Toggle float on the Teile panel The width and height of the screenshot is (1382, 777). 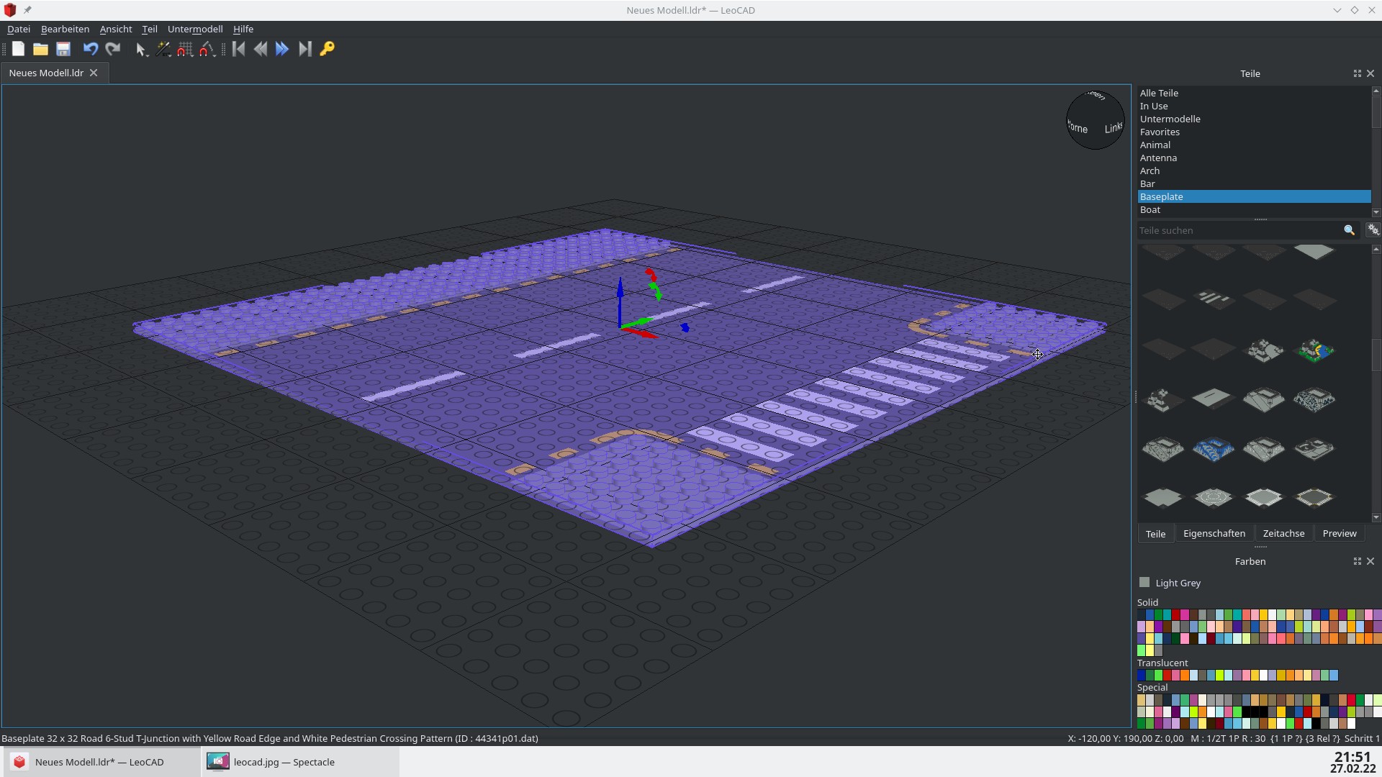tap(1357, 73)
